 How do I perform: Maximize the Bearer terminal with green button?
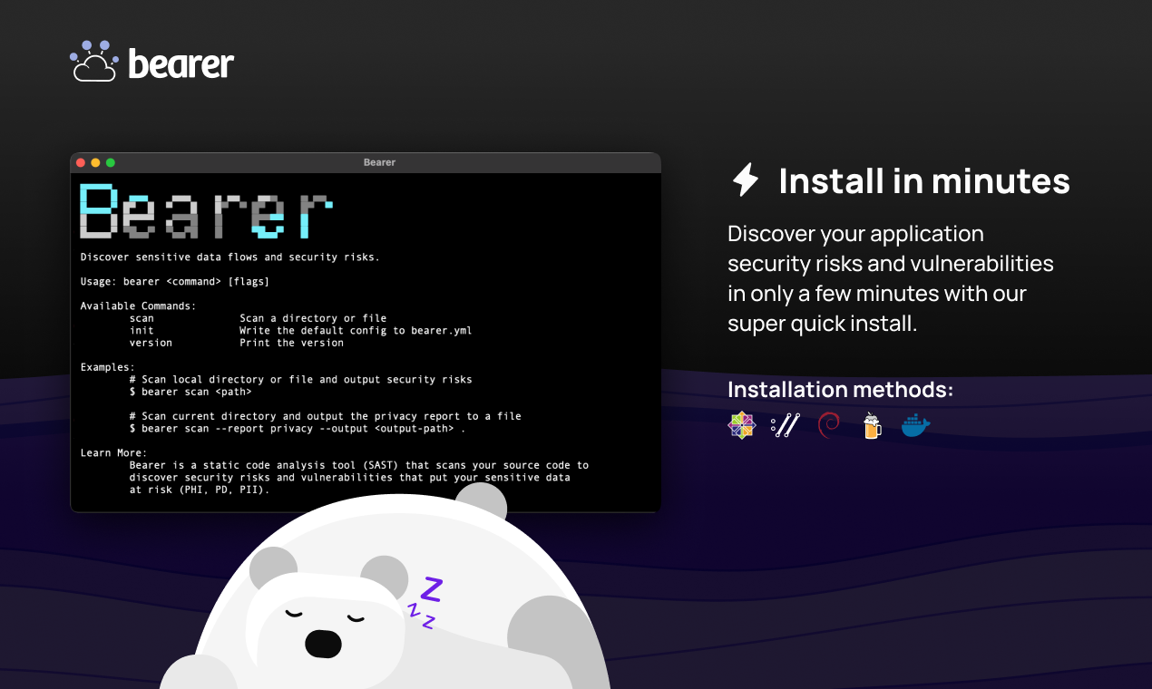111,162
